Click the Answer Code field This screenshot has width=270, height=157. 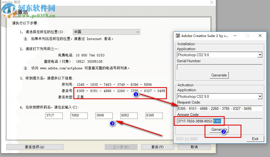(x=220, y=121)
